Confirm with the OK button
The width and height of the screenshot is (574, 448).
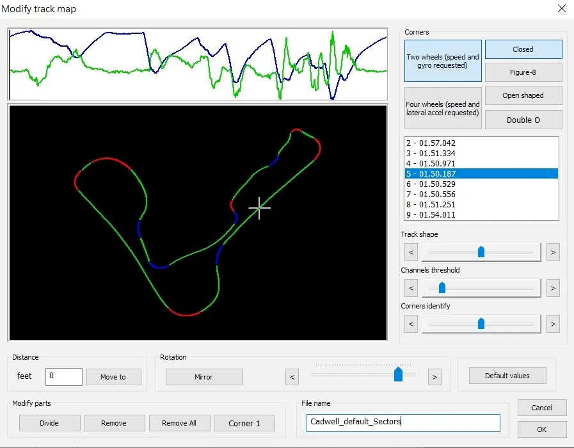coord(542,429)
